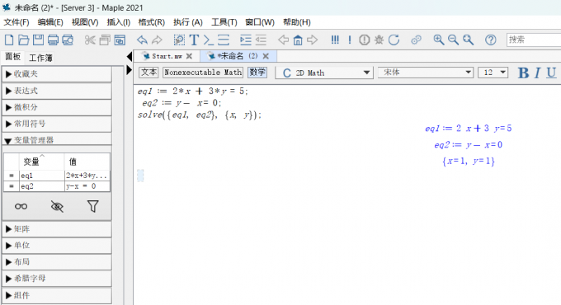Open the 编辑(E) menu
The height and width of the screenshot is (305, 561).
pyautogui.click(x=50, y=22)
